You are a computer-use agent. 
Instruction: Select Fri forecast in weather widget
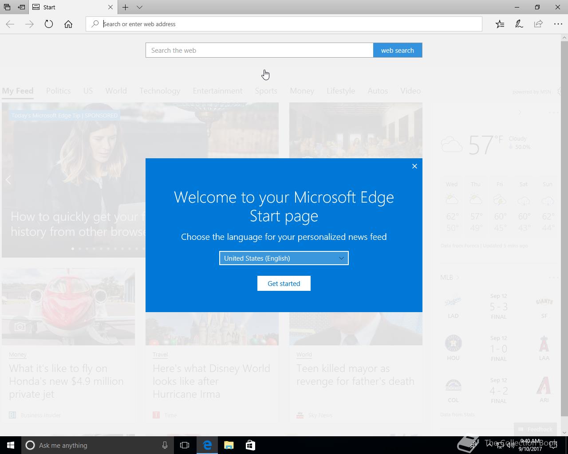(x=500, y=207)
